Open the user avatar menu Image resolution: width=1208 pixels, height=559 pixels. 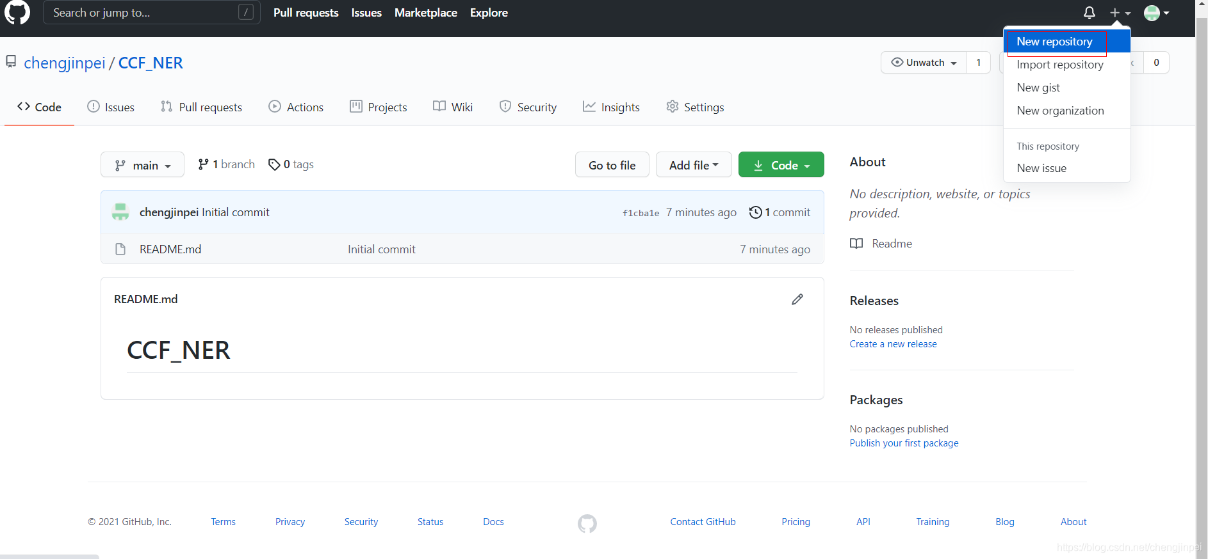pyautogui.click(x=1157, y=13)
